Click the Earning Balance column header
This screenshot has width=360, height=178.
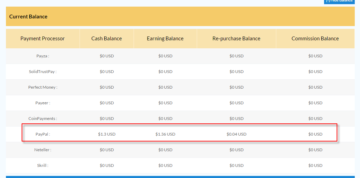165,39
